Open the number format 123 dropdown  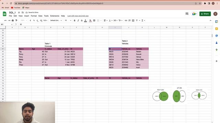[45, 20]
